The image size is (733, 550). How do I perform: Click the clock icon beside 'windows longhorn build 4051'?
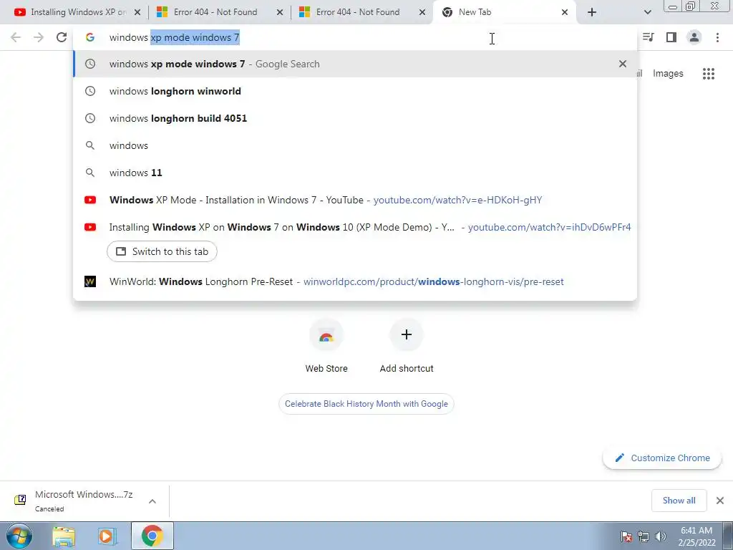pyautogui.click(x=90, y=118)
